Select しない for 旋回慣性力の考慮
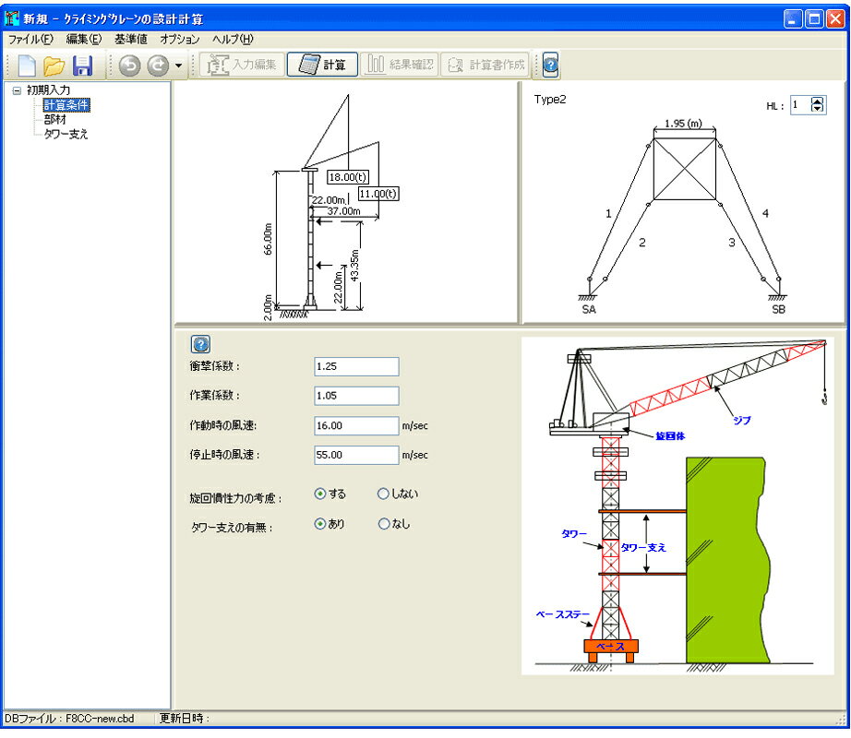Viewport: 851px width, 738px height. point(398,494)
